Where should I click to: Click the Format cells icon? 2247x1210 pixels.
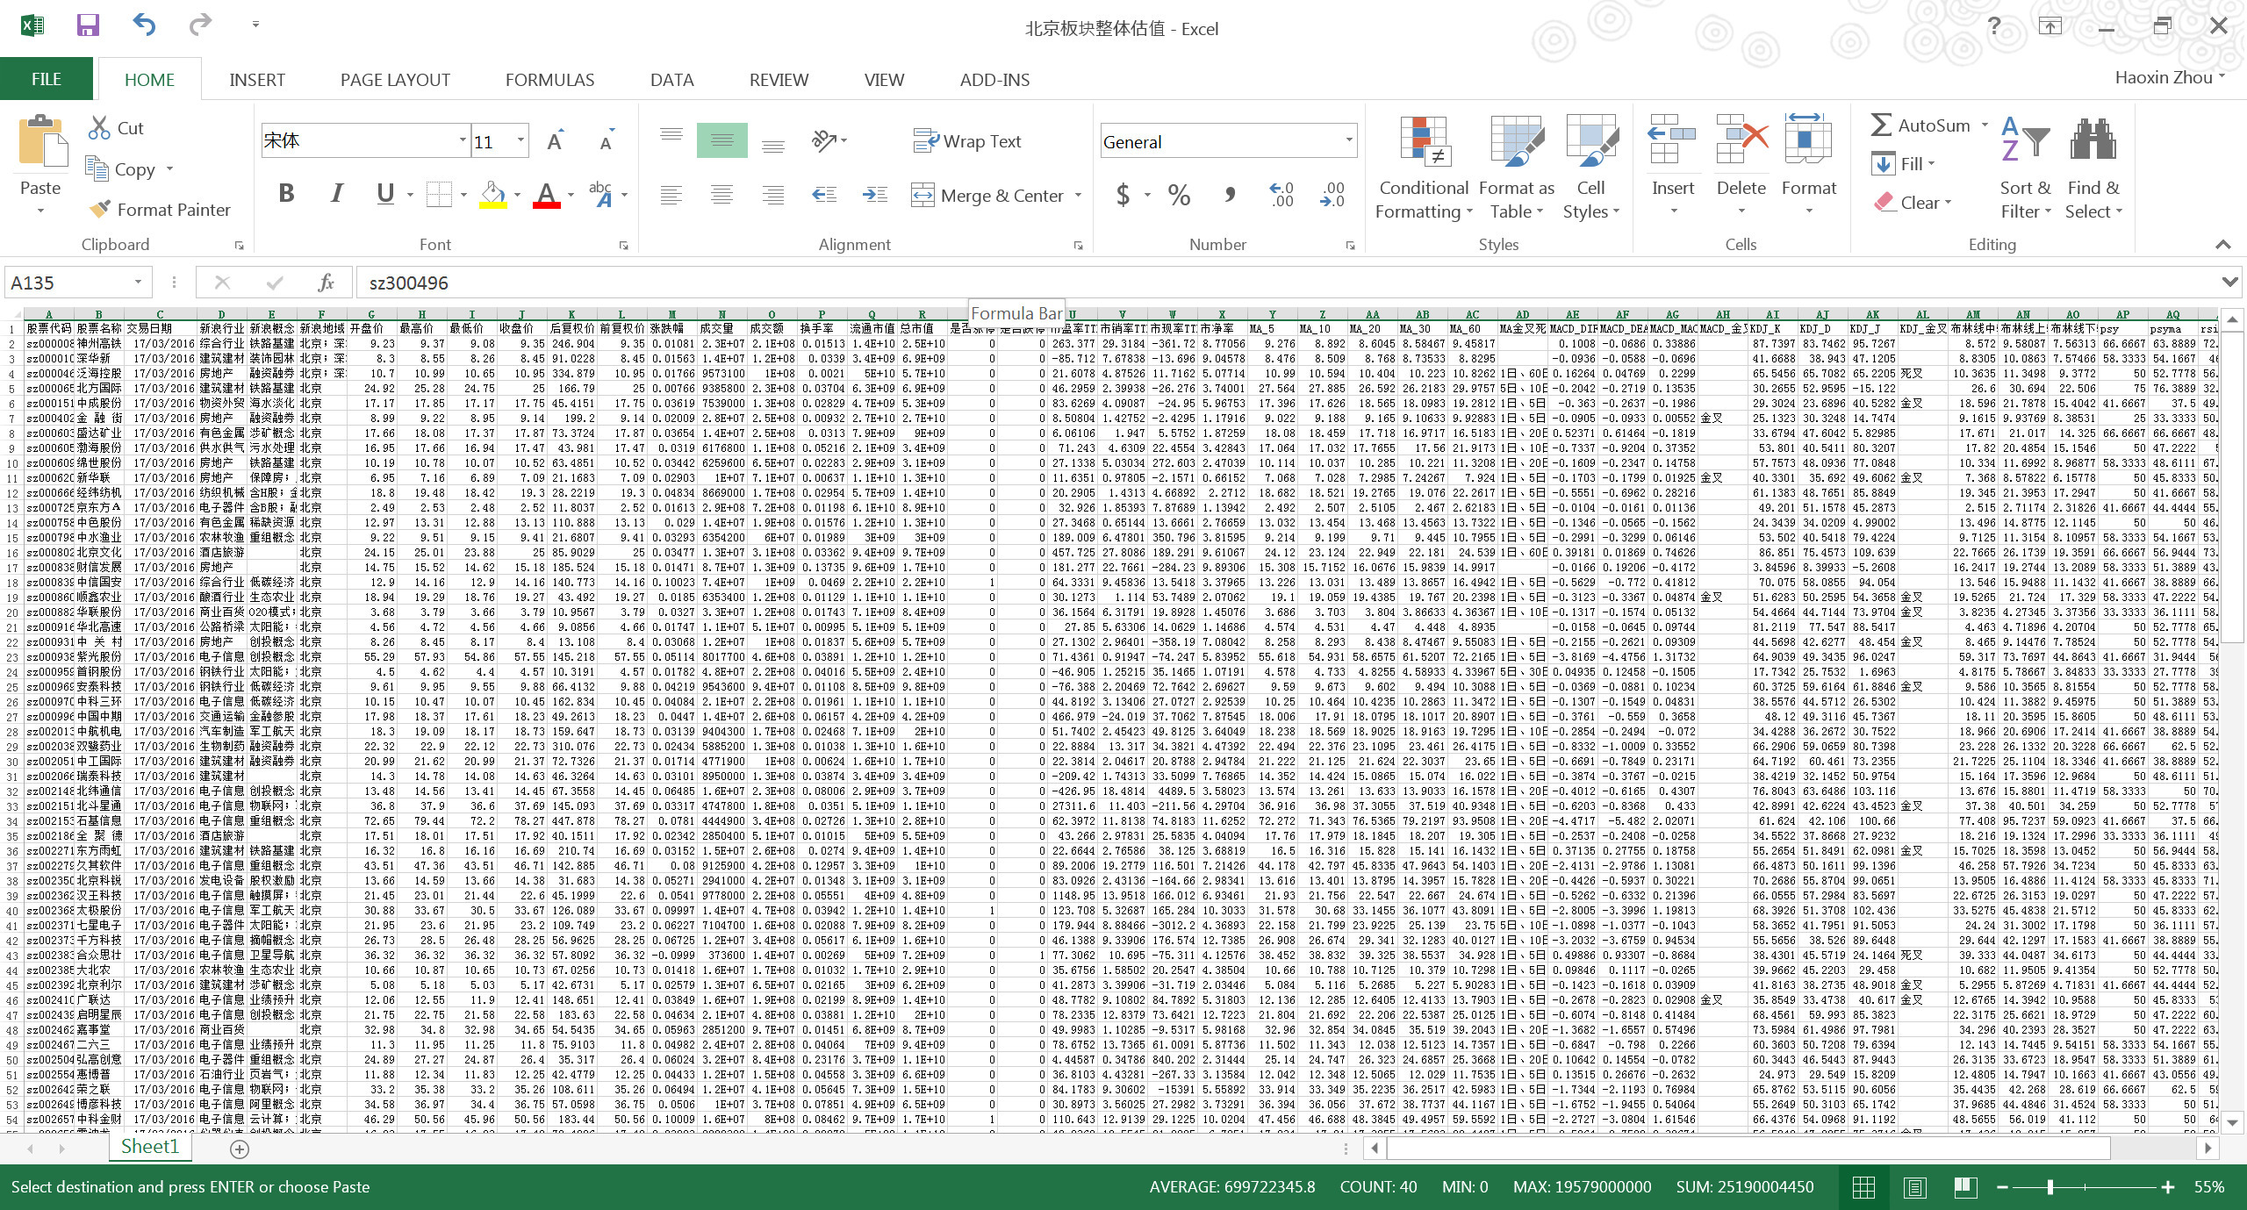pos(1808,139)
